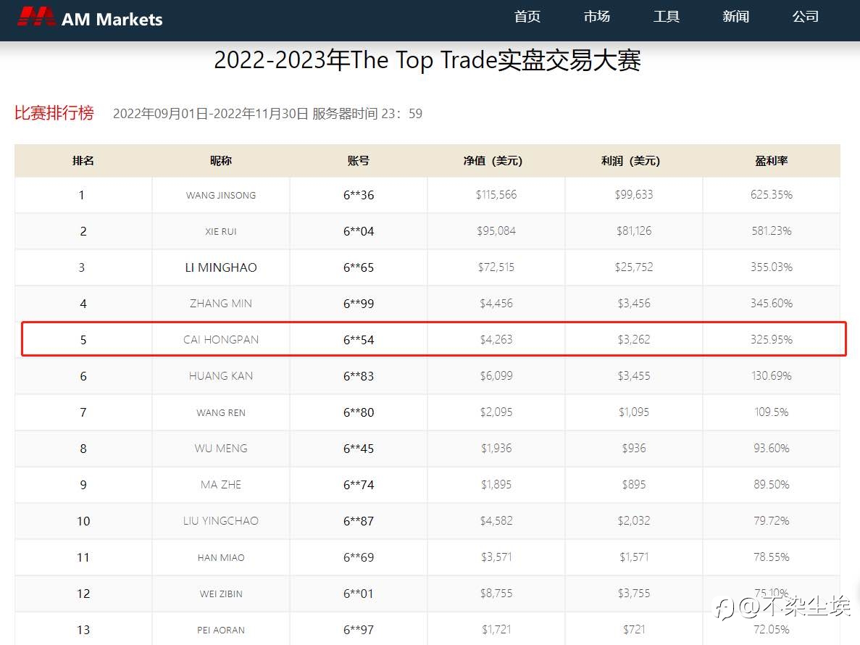Click net value $95,084
Image resolution: width=860 pixels, height=645 pixels.
496,231
